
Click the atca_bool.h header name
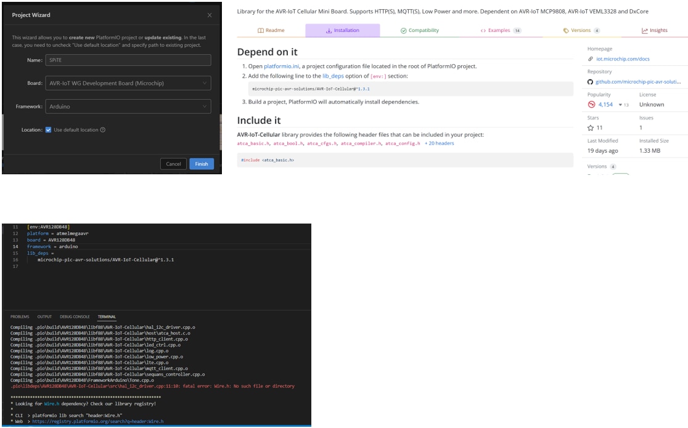[289, 143]
